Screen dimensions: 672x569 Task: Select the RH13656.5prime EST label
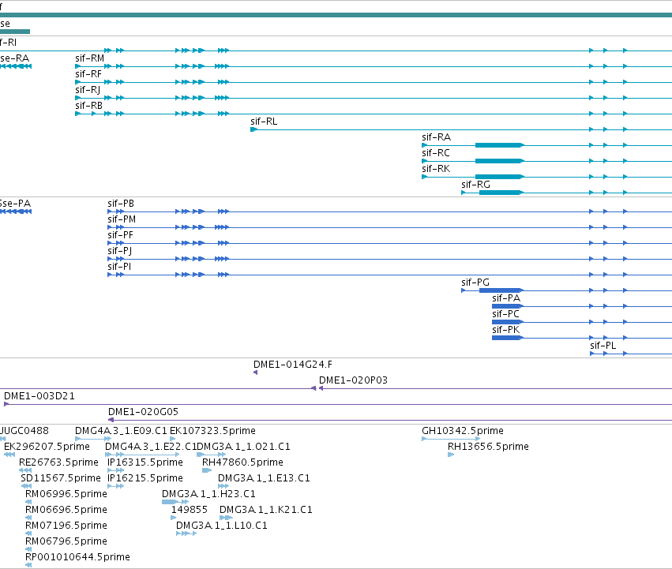tap(488, 447)
